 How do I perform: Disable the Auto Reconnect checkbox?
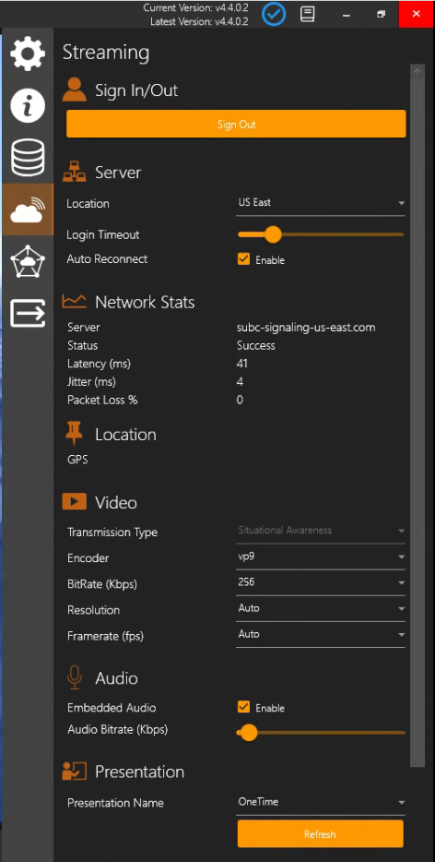[243, 259]
